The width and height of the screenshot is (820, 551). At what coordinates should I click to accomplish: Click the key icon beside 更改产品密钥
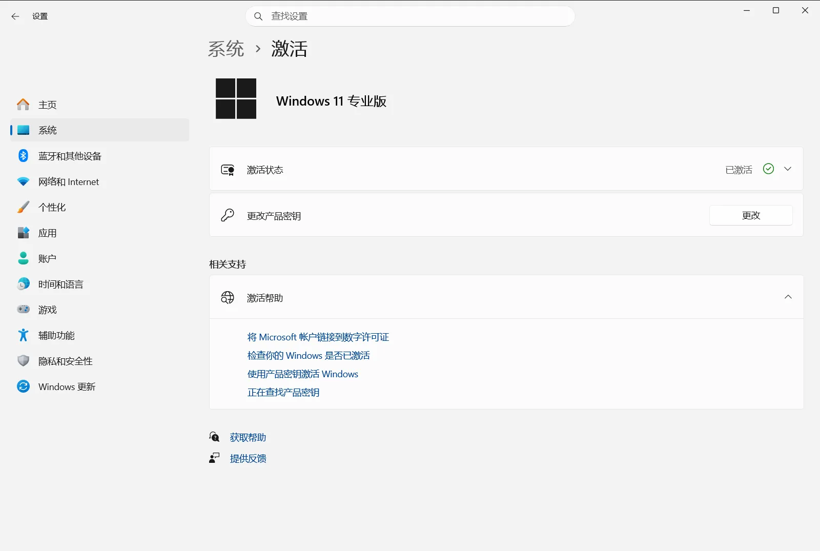[228, 215]
